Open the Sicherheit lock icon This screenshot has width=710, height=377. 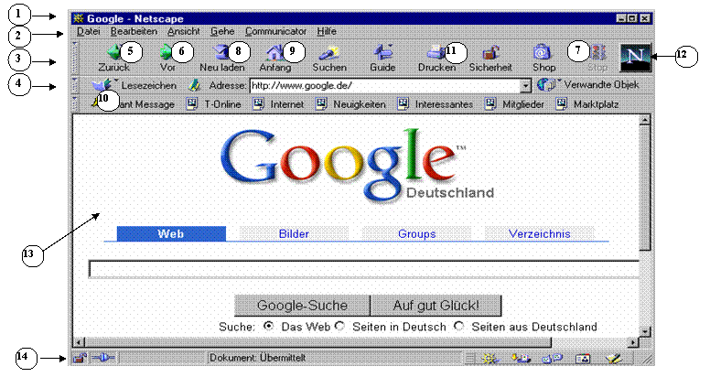pos(490,53)
